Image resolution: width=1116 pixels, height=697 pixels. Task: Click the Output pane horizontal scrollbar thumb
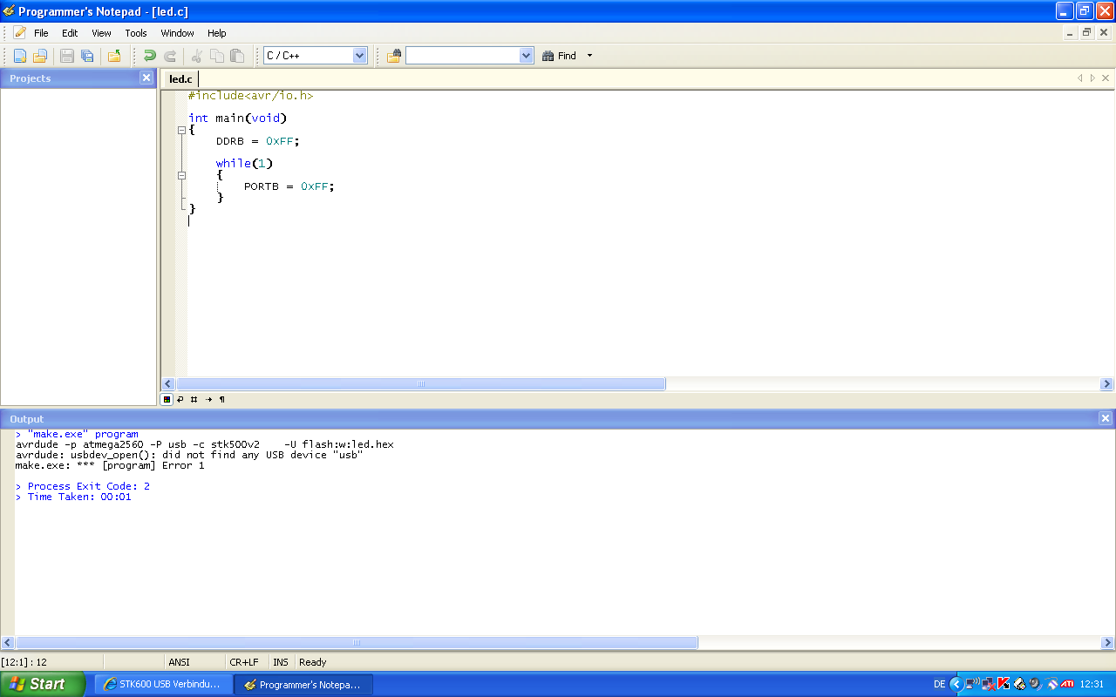coord(357,642)
